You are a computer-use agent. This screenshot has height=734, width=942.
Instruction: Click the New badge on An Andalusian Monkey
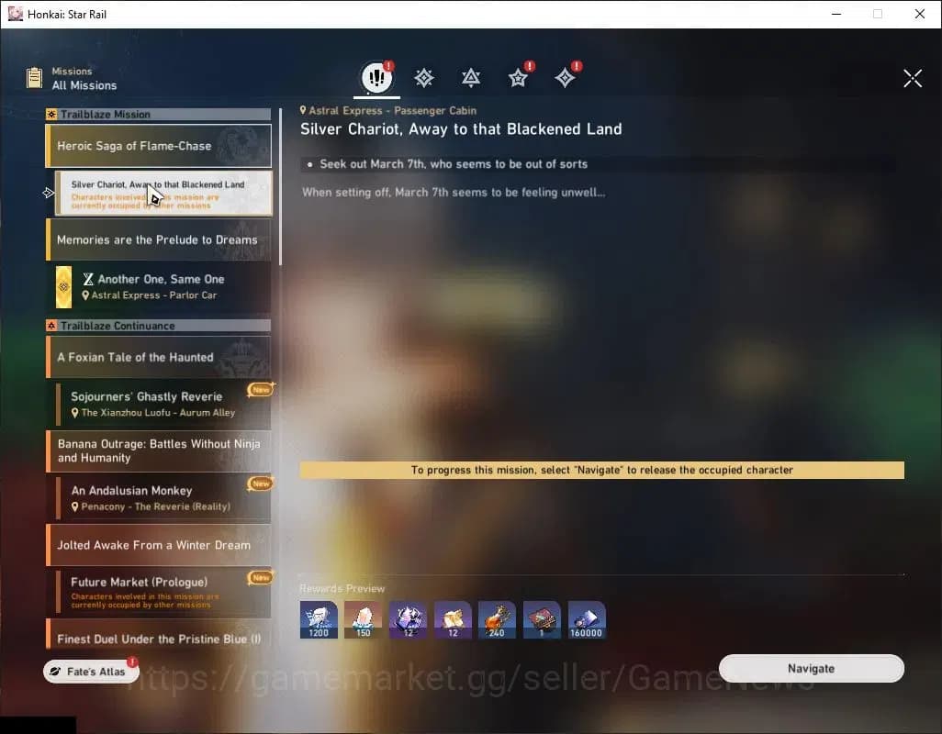(x=261, y=484)
